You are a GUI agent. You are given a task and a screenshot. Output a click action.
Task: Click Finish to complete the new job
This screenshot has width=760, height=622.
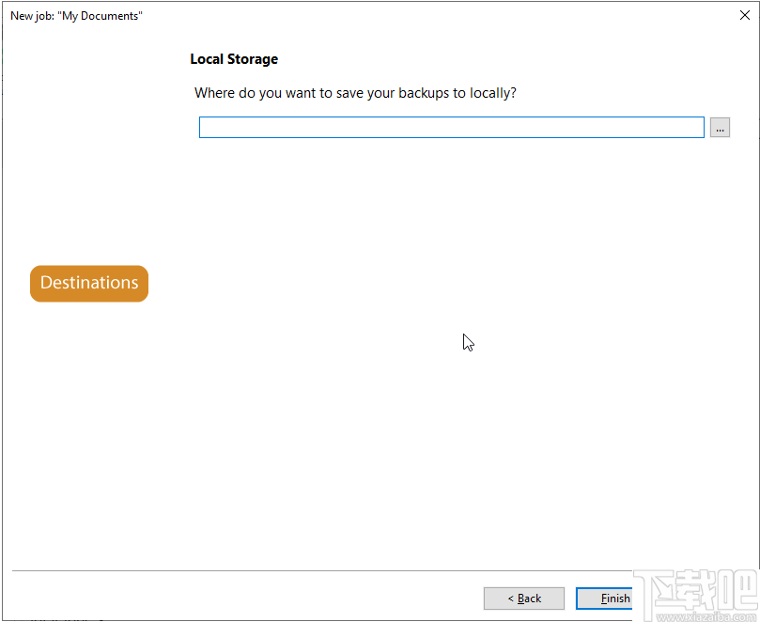pyautogui.click(x=605, y=599)
